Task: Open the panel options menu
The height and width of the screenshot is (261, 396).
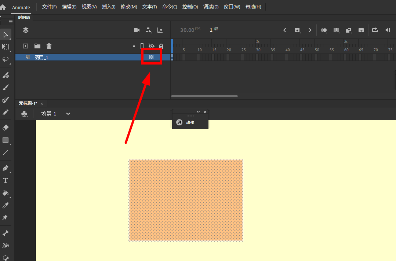Action: tap(10, 22)
